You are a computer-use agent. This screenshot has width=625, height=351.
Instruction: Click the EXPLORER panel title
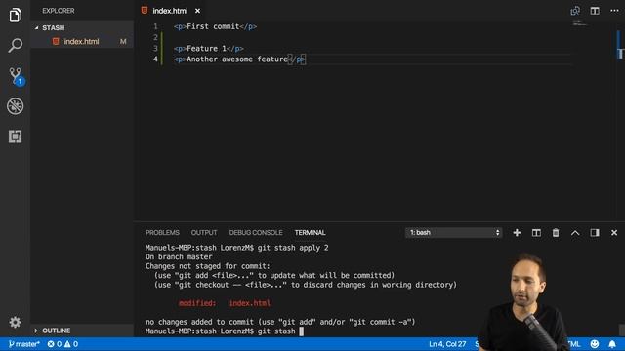pyautogui.click(x=59, y=11)
